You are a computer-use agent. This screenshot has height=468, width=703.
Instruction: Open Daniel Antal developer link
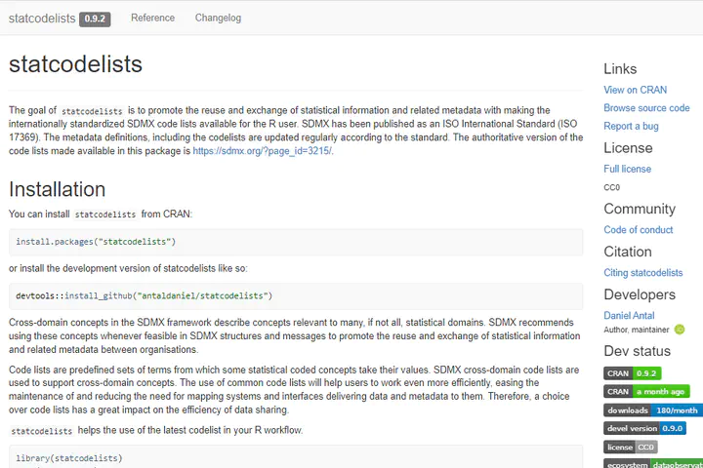pyautogui.click(x=629, y=316)
